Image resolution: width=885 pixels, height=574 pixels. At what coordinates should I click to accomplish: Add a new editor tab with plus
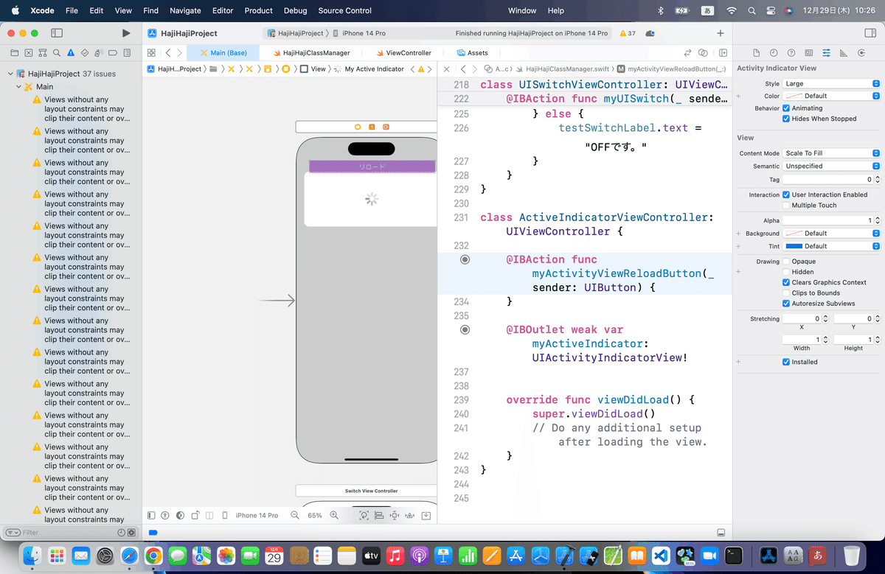pos(721,33)
